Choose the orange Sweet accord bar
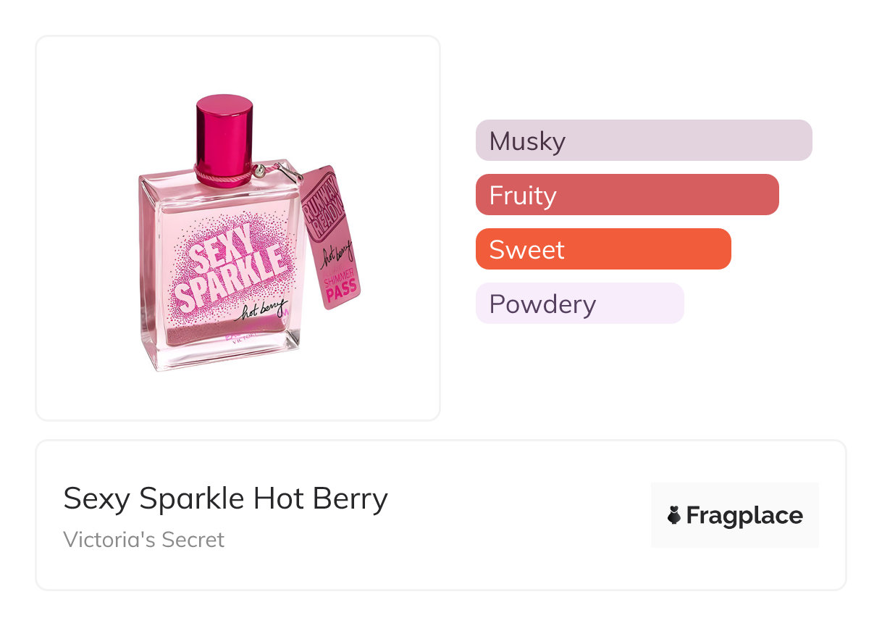The width and height of the screenshot is (882, 626). (602, 249)
